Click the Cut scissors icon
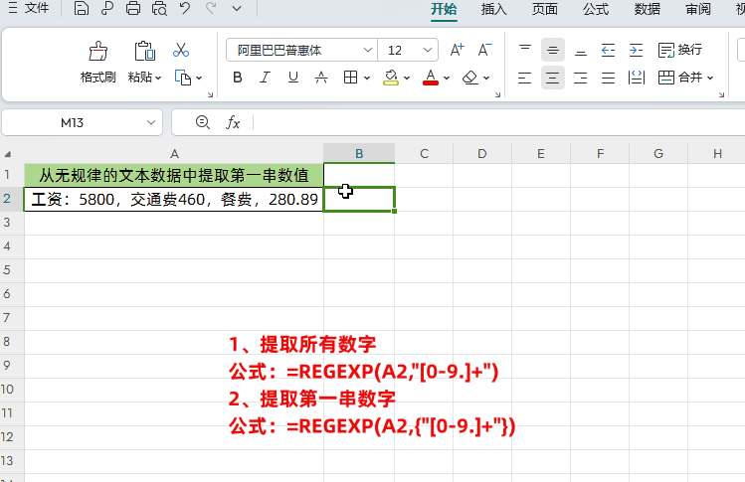This screenshot has width=745, height=482. point(181,50)
